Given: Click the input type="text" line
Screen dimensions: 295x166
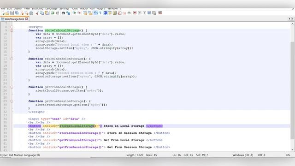Looking at the screenshot, I should pos(57,119).
